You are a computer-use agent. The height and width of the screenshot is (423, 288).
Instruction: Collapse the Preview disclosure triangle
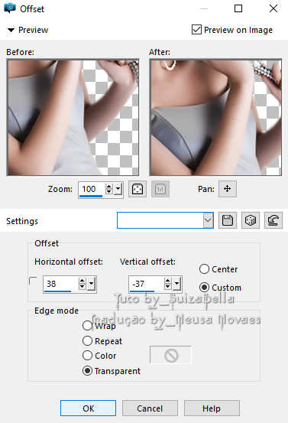click(11, 30)
